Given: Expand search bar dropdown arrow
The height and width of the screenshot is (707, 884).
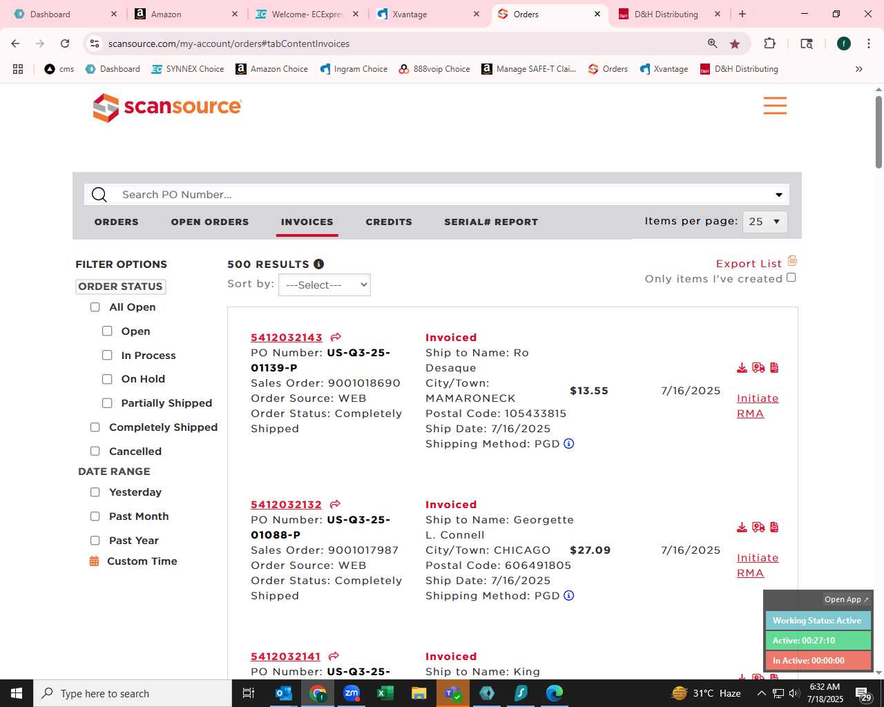Looking at the screenshot, I should click(x=779, y=195).
